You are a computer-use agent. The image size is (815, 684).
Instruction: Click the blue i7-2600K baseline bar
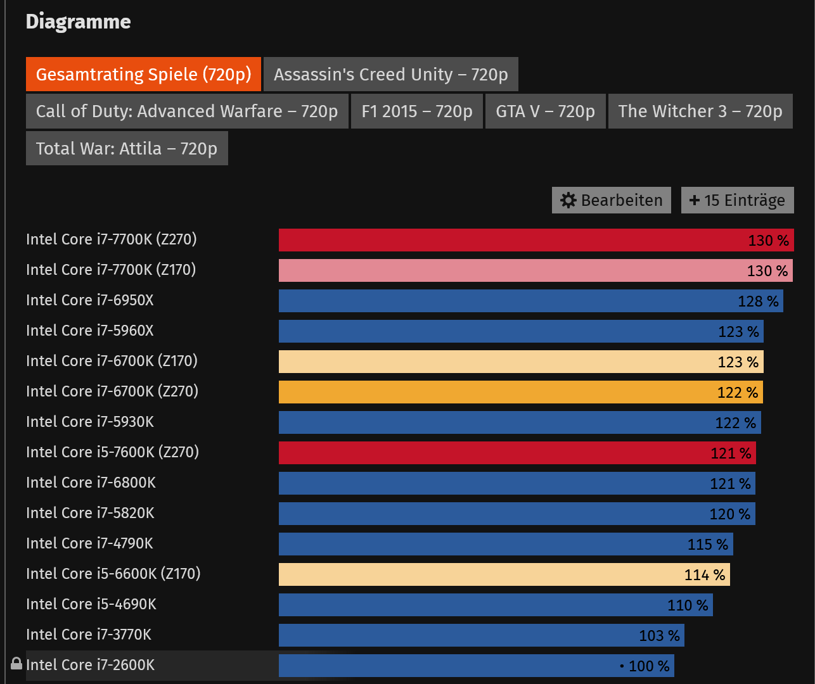(x=477, y=666)
